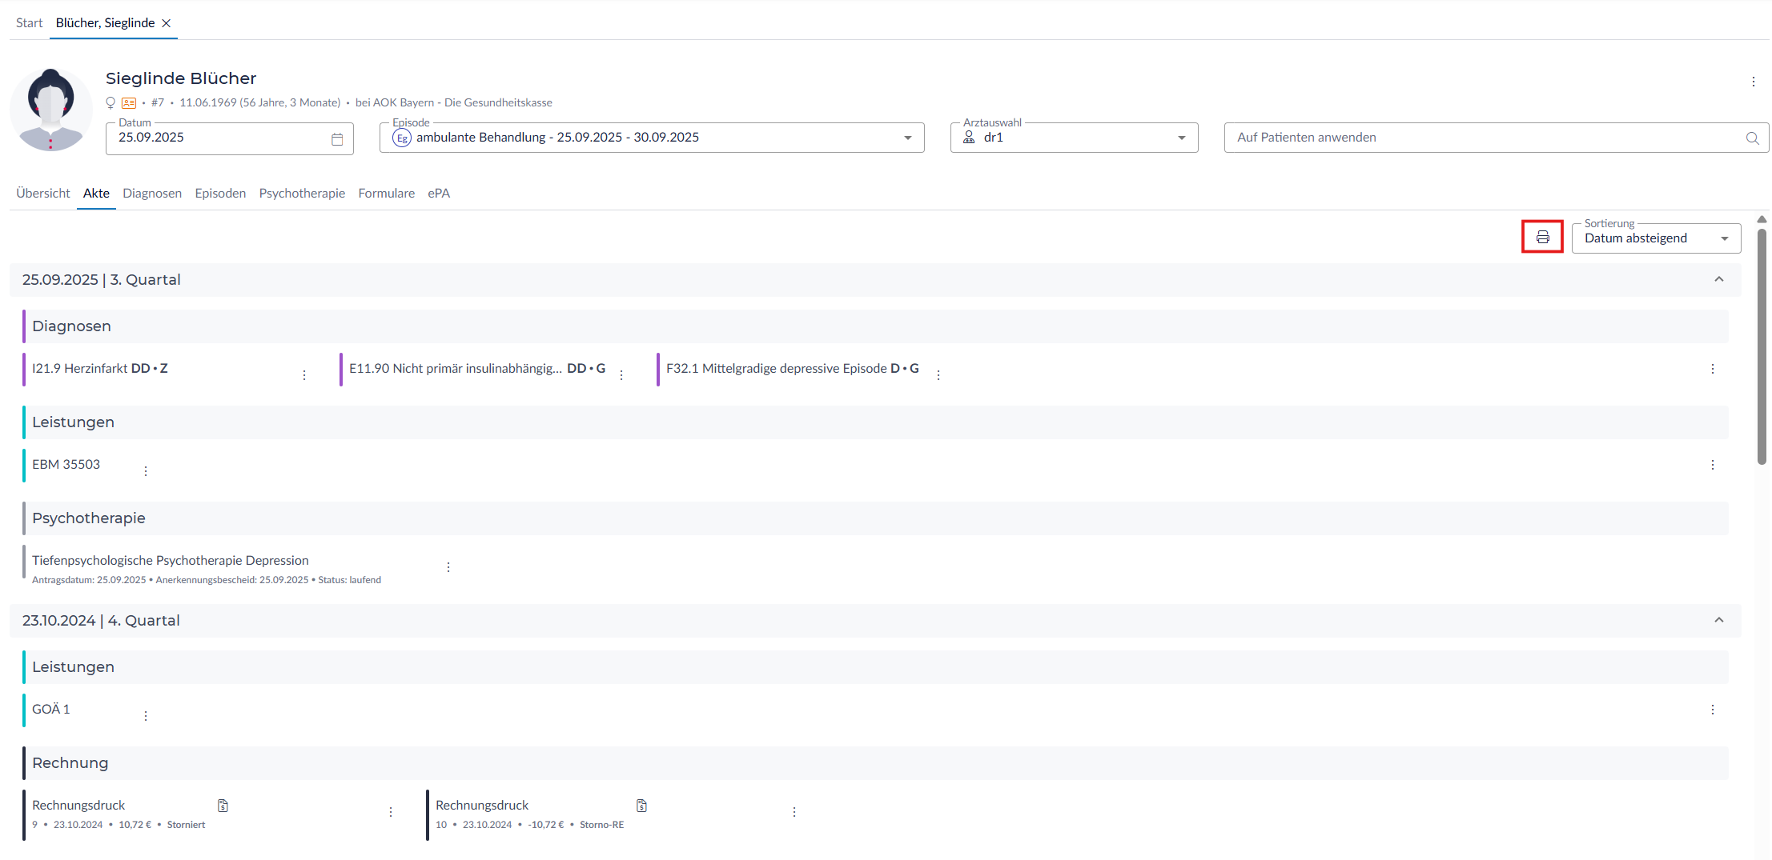This screenshot has width=1772, height=860.
Task: Collapse the 23.10.2024 4. Quartal section
Action: click(1718, 620)
